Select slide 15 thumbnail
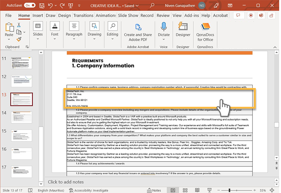The height and width of the screenshot is (193, 281). 21,135
